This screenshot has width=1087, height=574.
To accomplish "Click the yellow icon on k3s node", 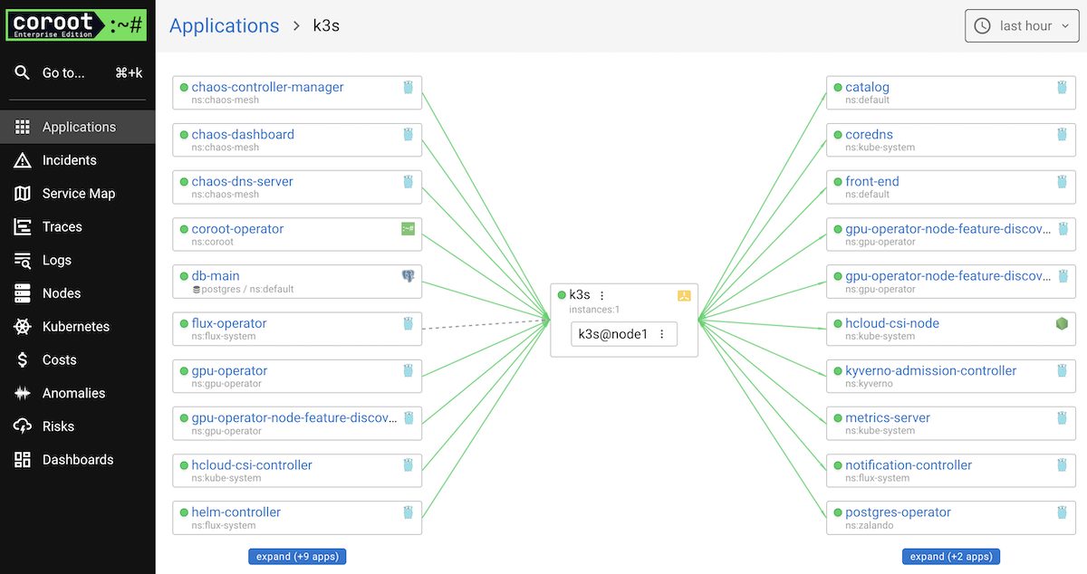I will (x=685, y=295).
